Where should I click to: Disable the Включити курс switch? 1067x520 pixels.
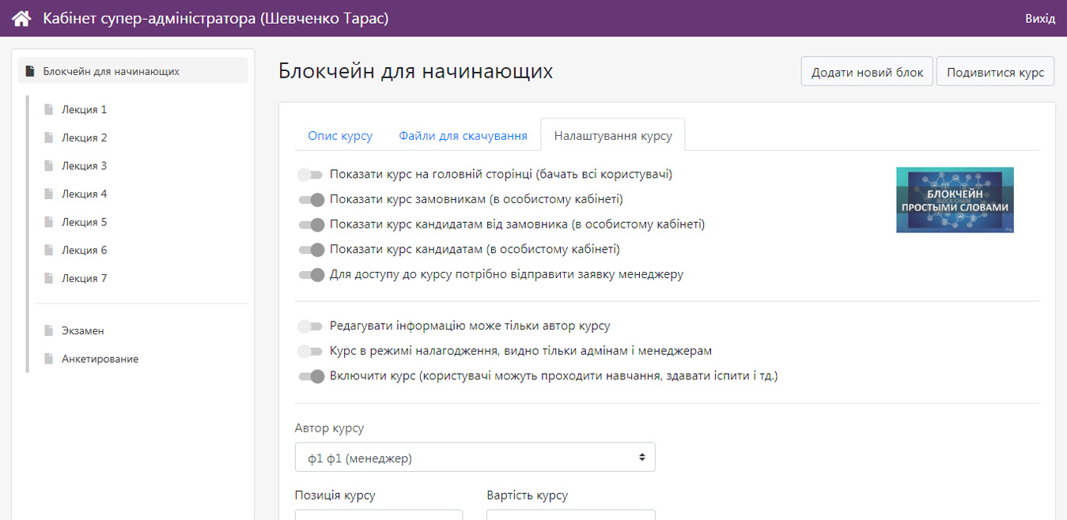[311, 376]
